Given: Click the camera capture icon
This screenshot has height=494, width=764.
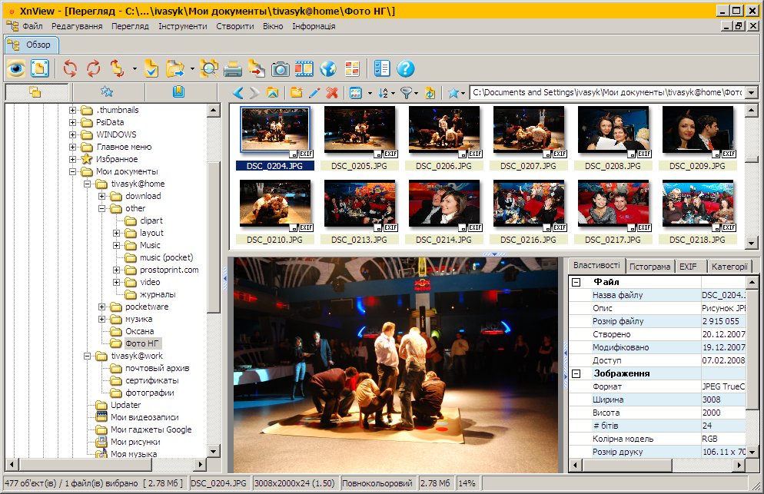Looking at the screenshot, I should coord(281,68).
